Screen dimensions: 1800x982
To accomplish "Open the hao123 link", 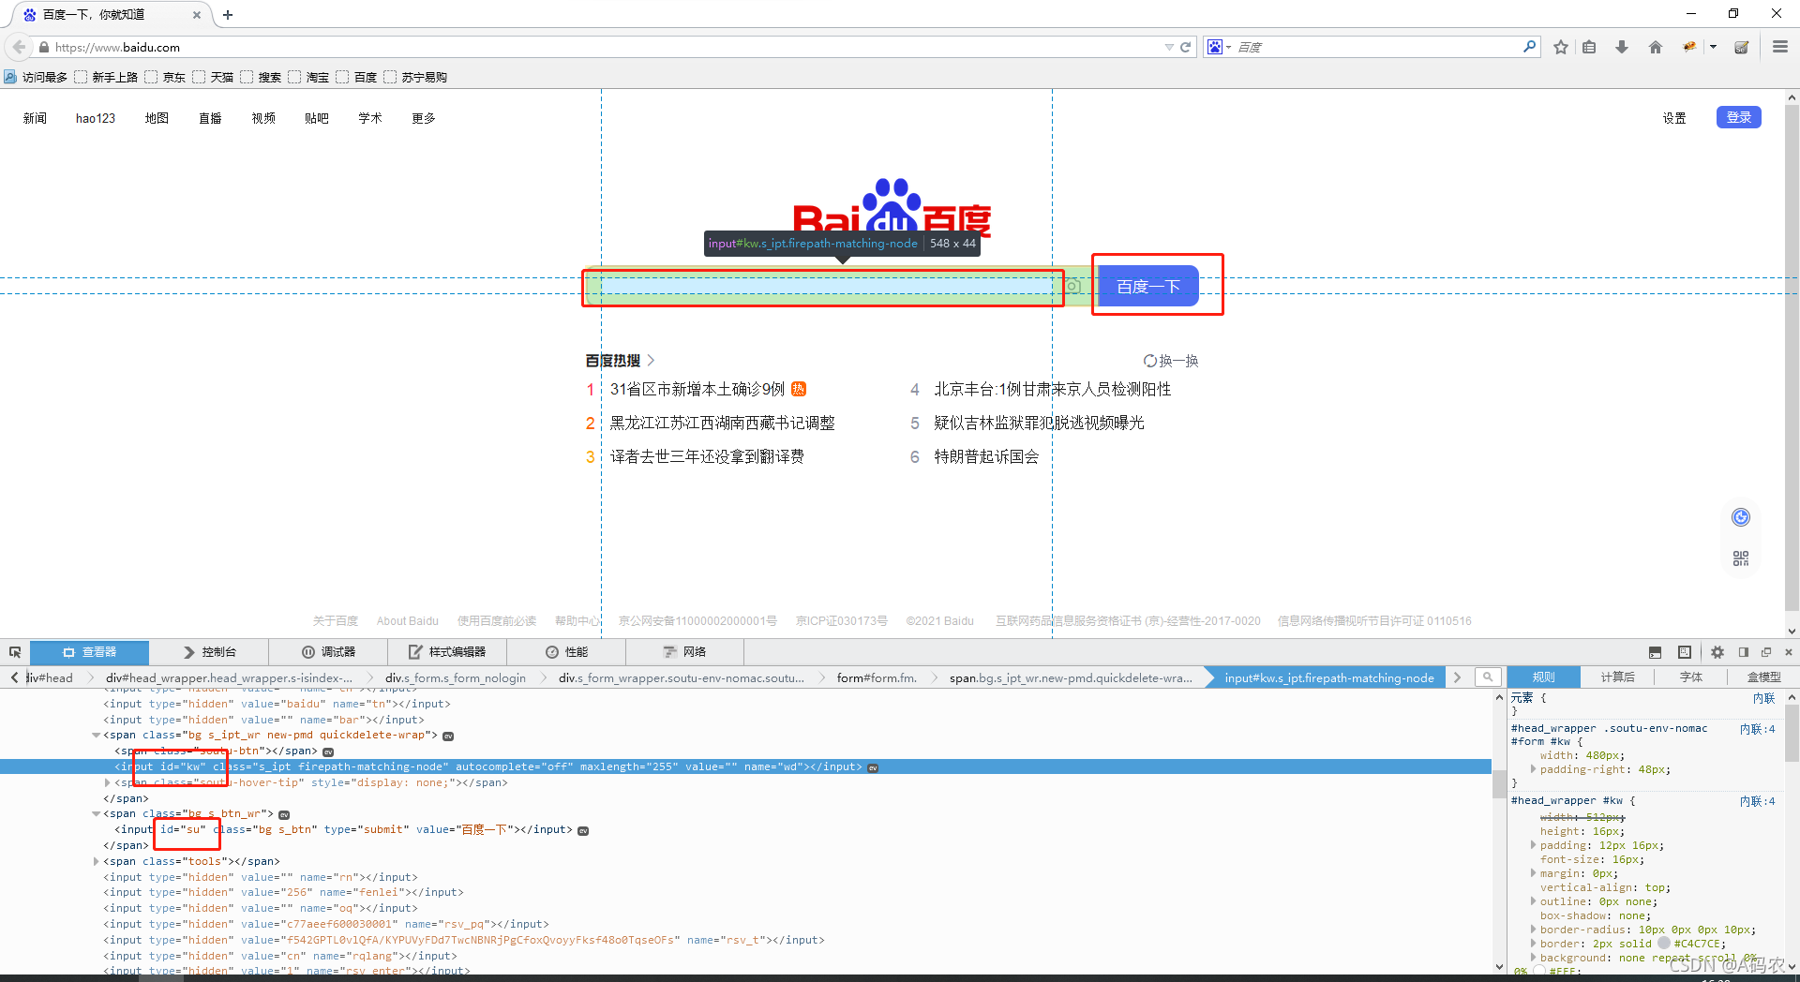I will click(x=96, y=118).
